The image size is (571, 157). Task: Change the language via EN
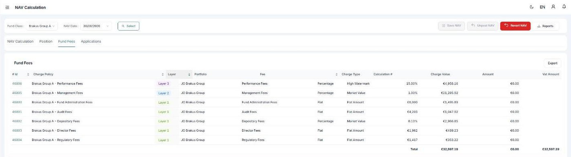[542, 7]
